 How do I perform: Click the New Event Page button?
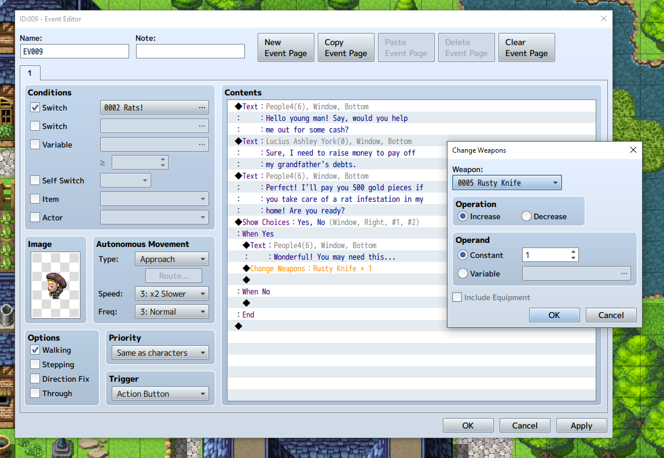point(286,47)
